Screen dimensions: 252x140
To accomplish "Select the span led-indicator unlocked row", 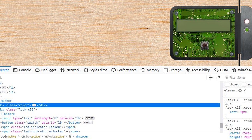I will (x=110, y=131).
